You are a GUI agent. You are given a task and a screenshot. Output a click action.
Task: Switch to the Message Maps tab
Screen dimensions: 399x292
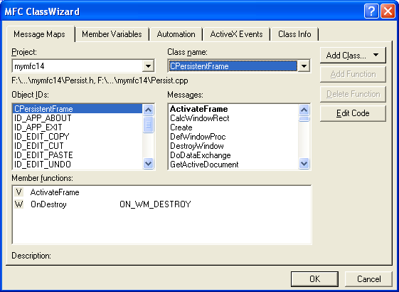tap(40, 34)
